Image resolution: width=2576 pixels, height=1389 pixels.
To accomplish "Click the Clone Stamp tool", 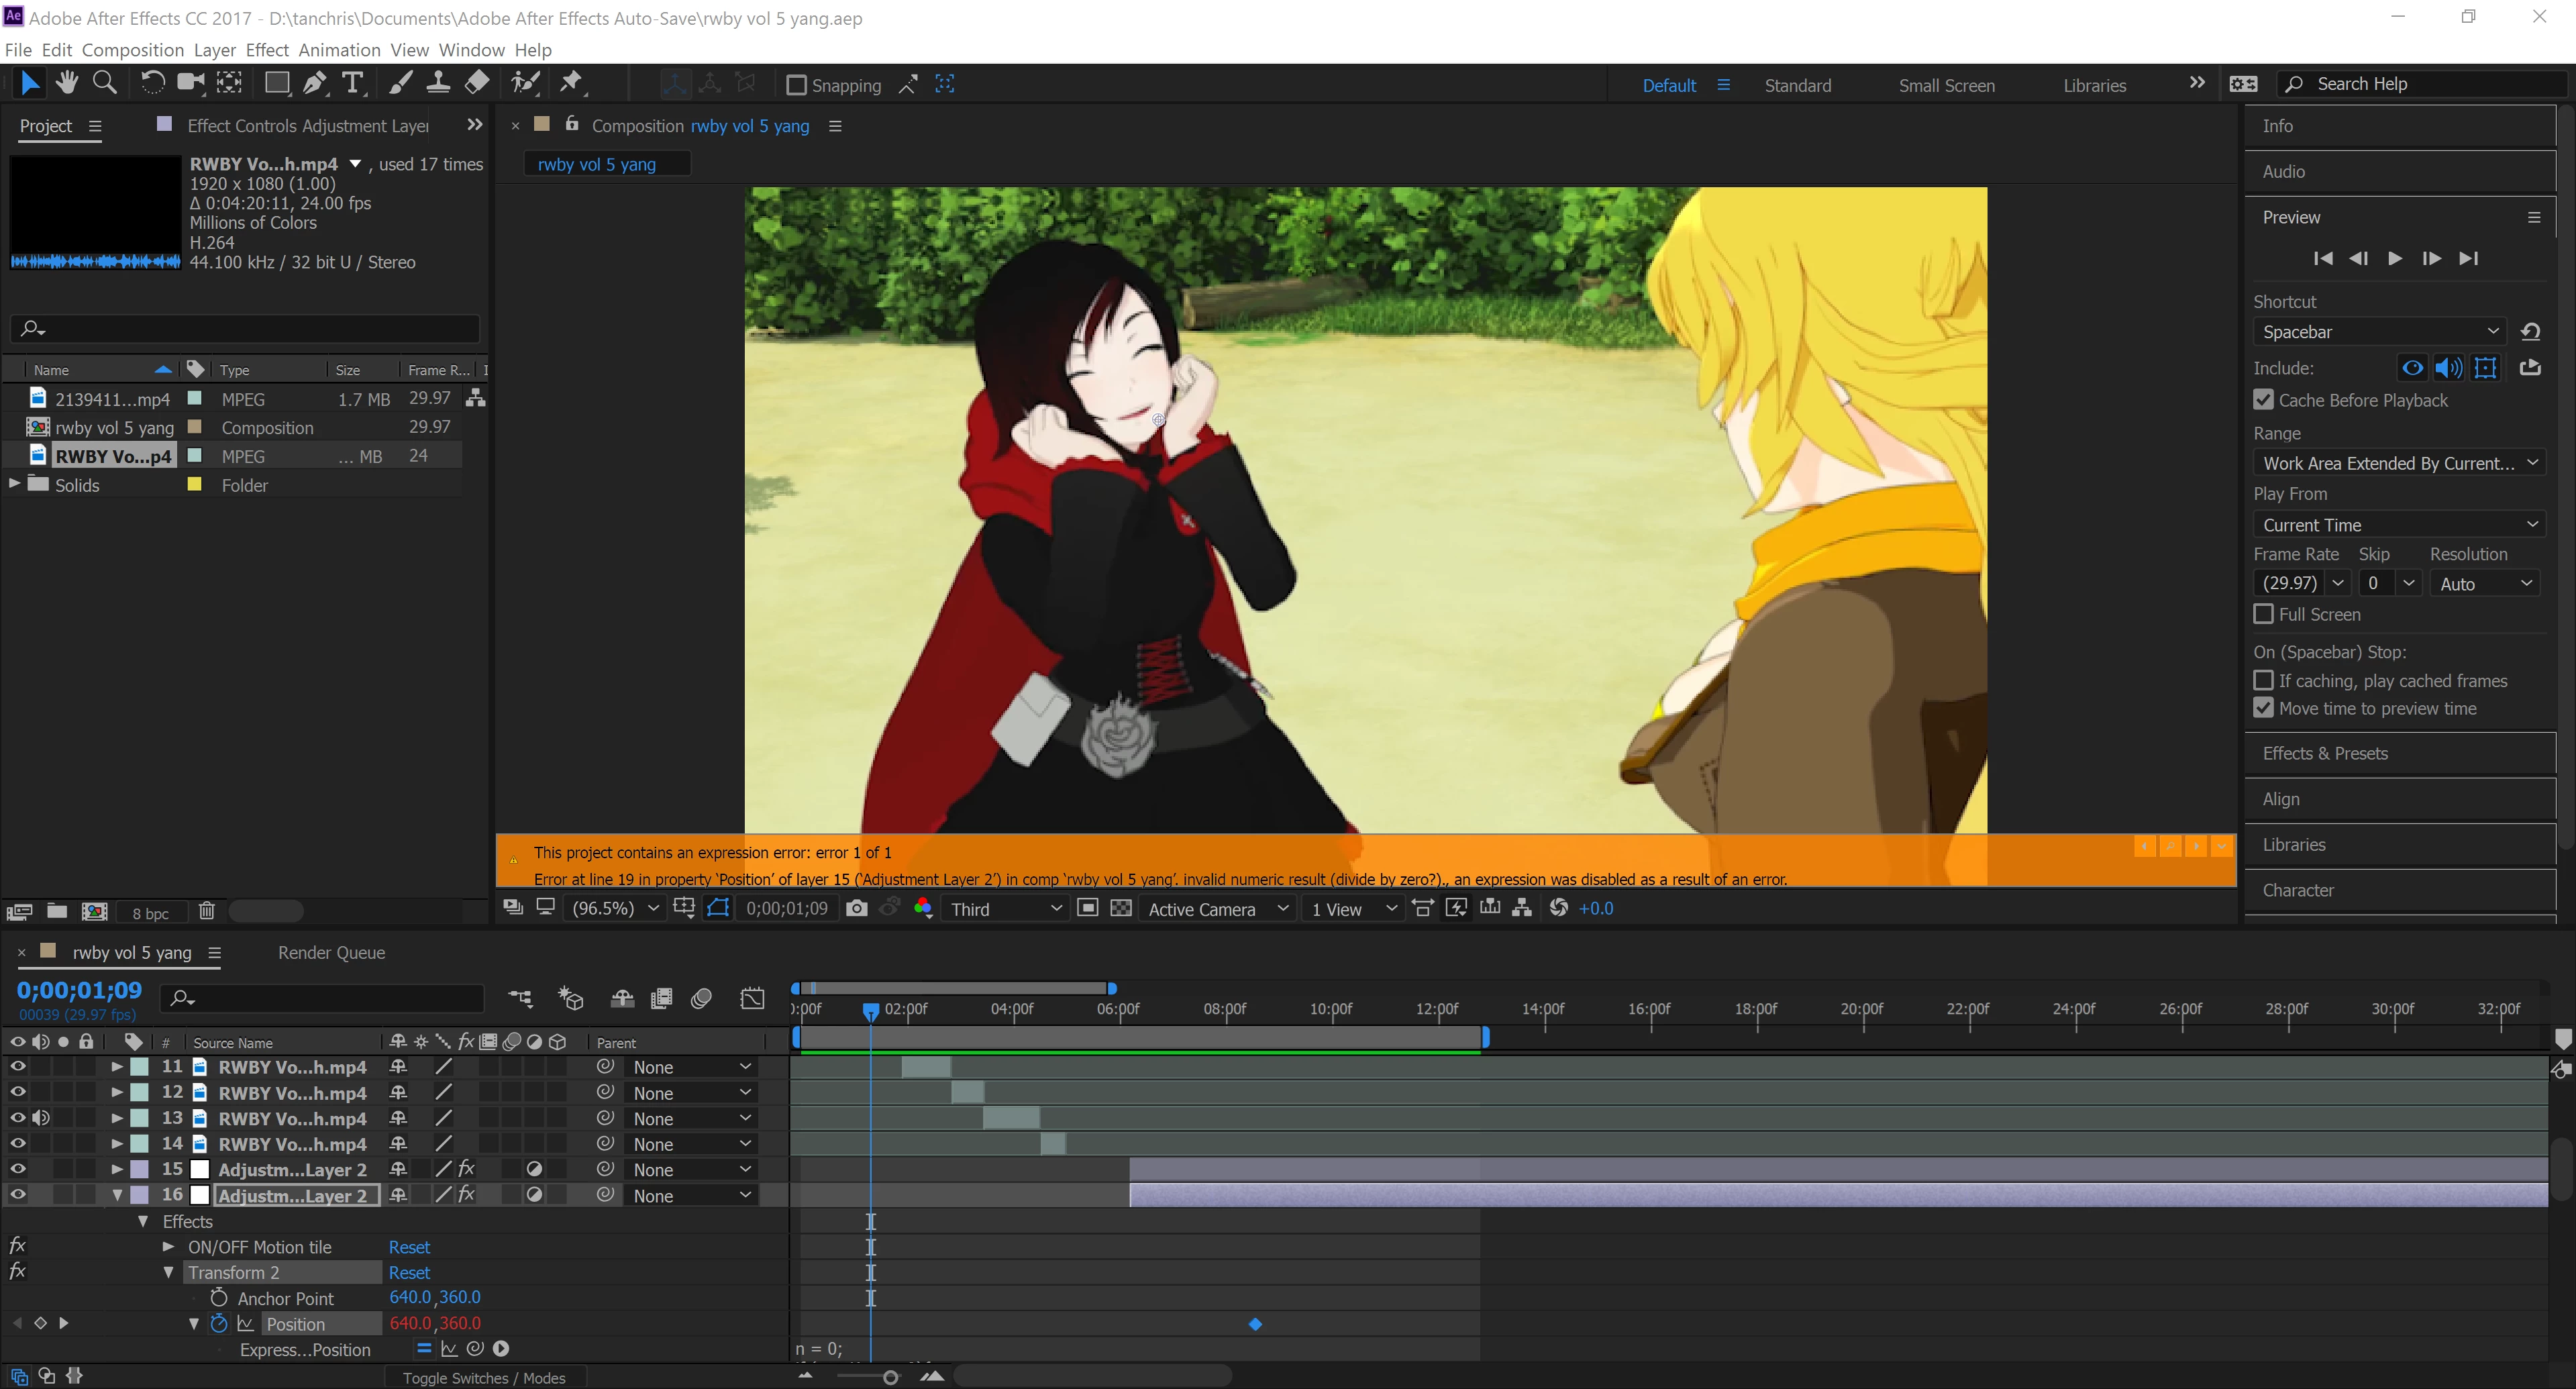I will 437,84.
